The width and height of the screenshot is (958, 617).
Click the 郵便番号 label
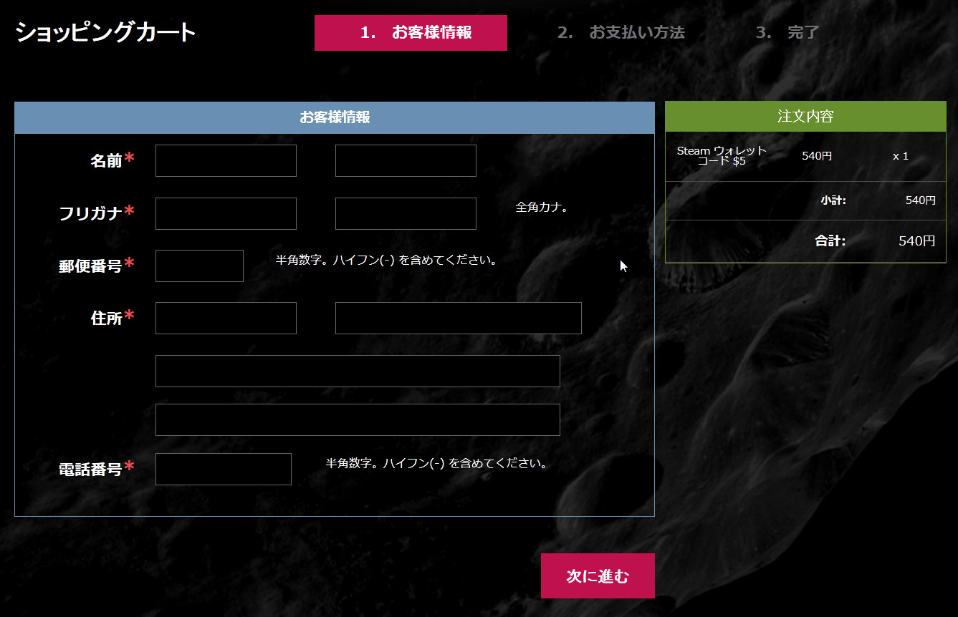coord(90,266)
